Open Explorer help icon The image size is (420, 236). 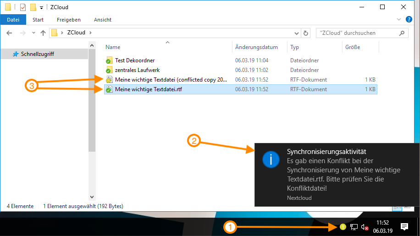[x=409, y=19]
